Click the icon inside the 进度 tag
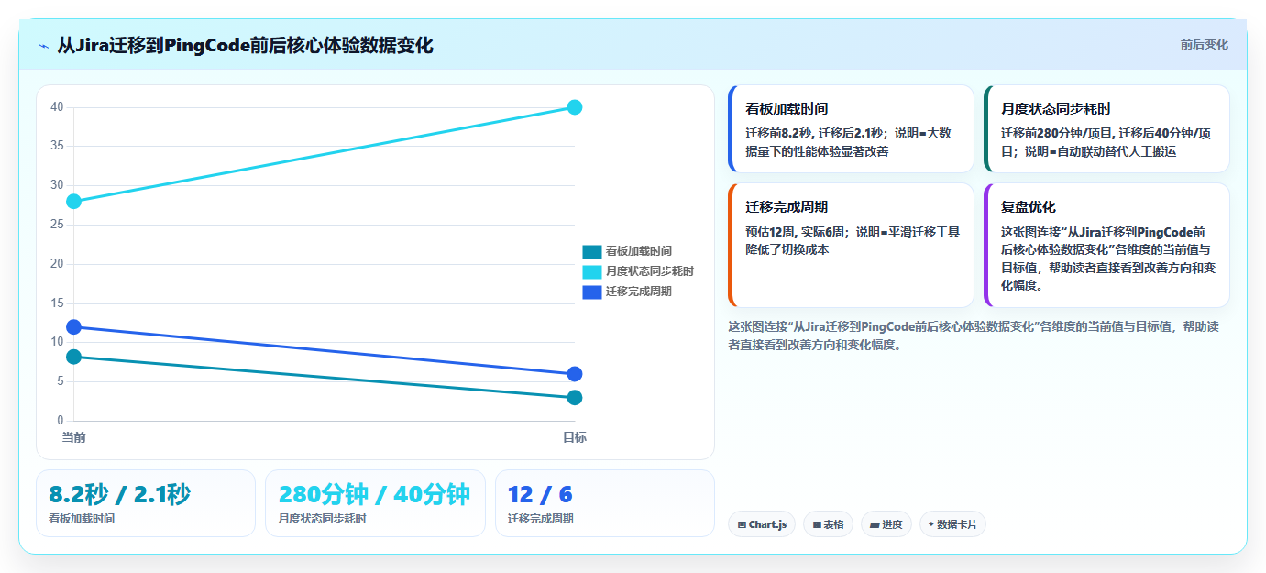The image size is (1266, 573). click(x=875, y=525)
